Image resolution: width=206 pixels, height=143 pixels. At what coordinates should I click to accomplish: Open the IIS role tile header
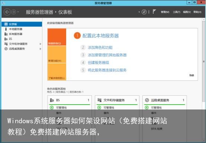click(x=70, y=100)
